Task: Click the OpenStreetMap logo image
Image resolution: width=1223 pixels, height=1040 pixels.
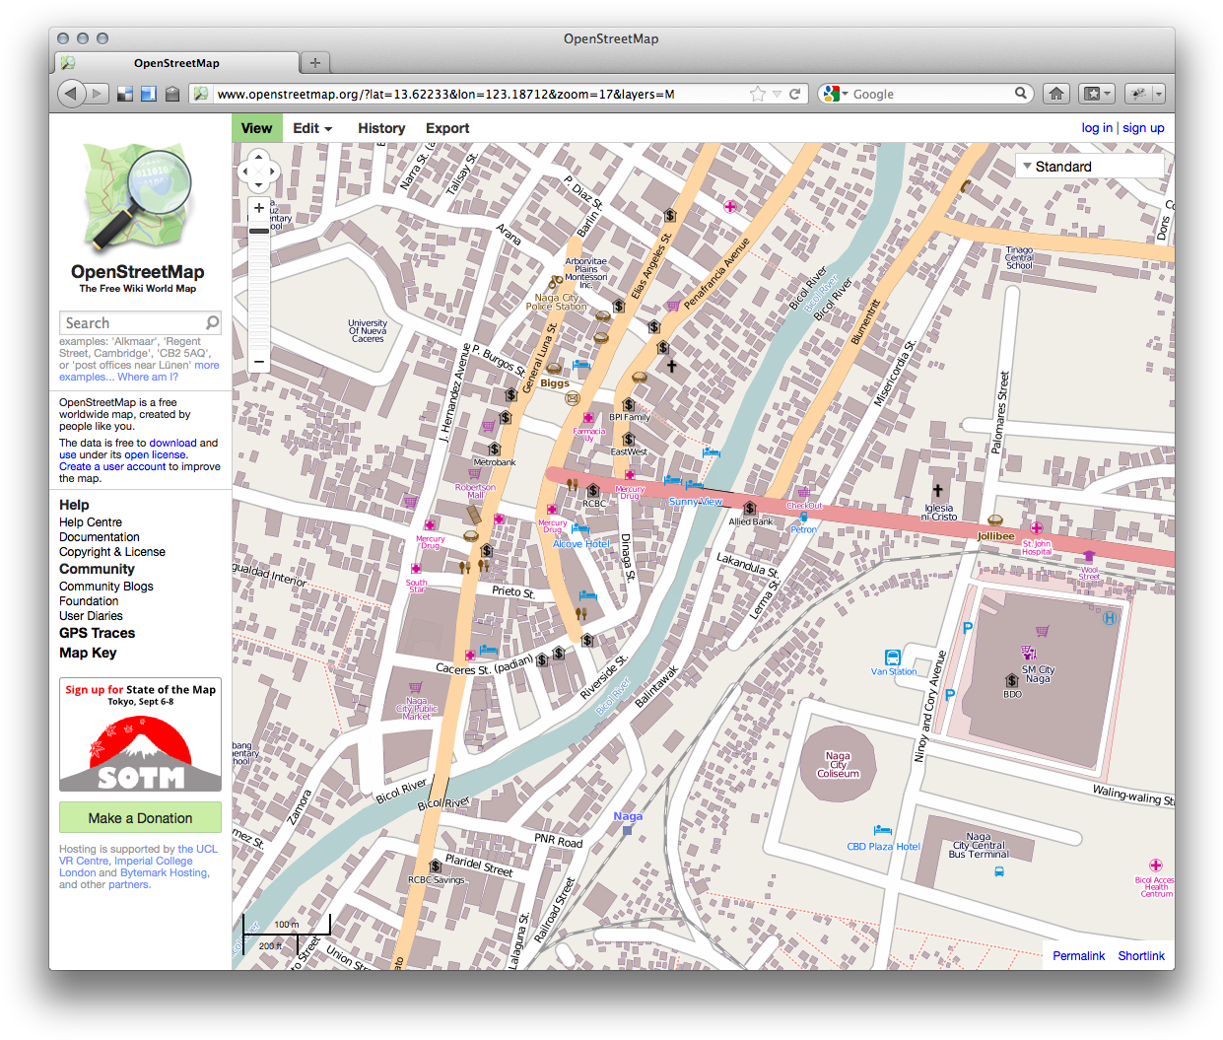Action: coord(138,197)
